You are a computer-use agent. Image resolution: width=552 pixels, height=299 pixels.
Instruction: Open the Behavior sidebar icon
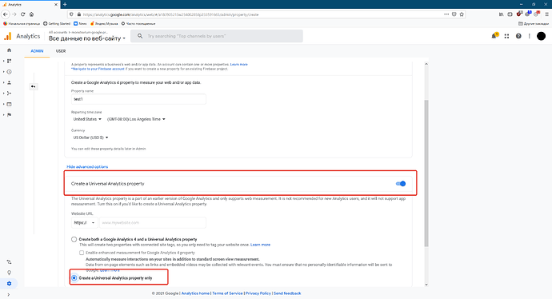click(9, 104)
